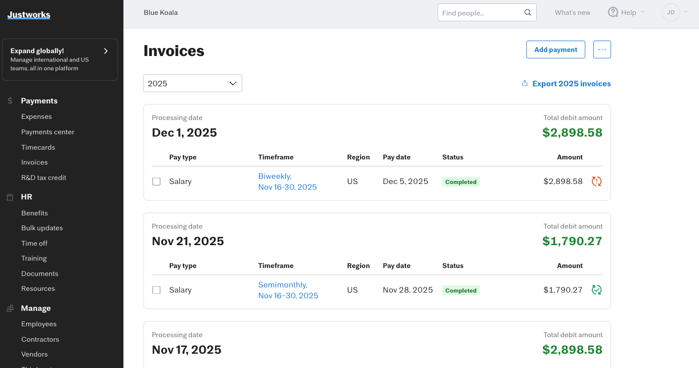Go to Employees in the sidebar
This screenshot has width=699, height=368.
pos(39,324)
